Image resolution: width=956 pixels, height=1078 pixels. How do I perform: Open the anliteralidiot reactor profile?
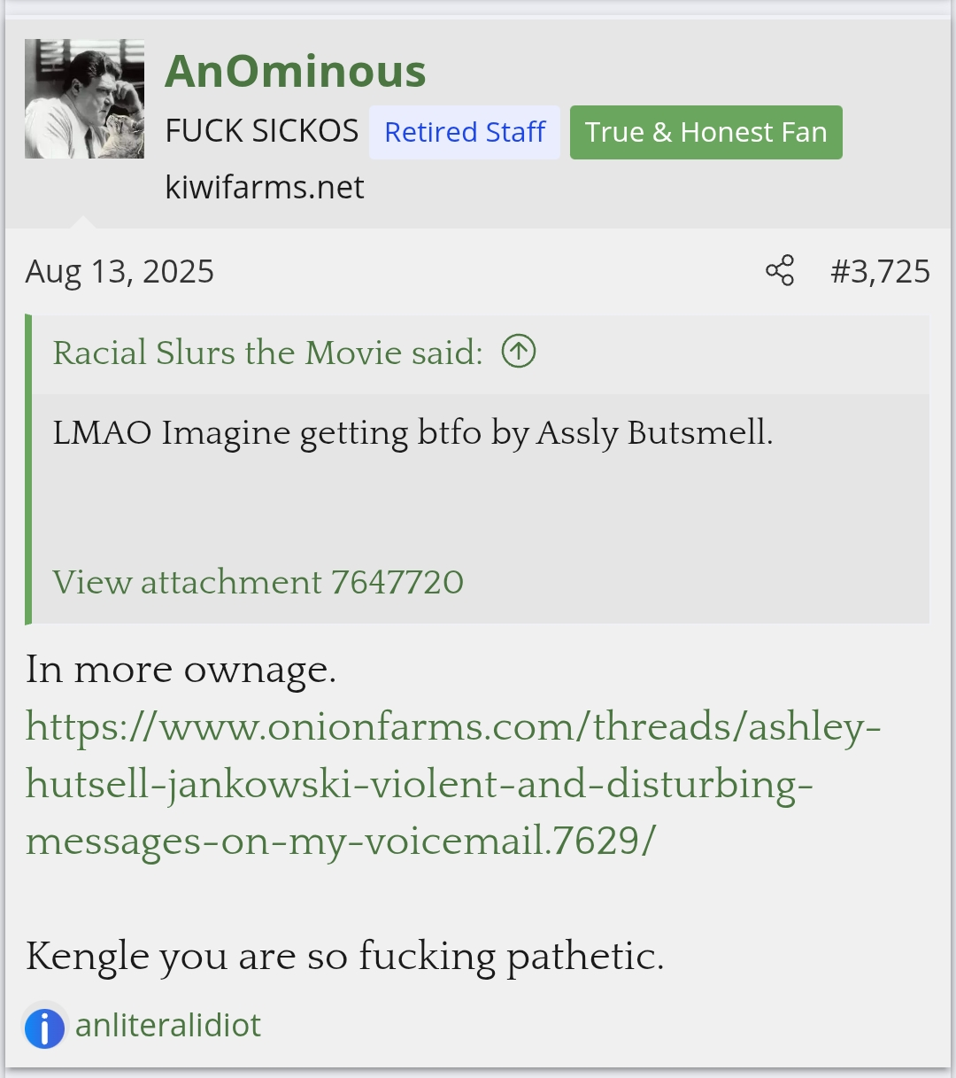pos(168,1026)
